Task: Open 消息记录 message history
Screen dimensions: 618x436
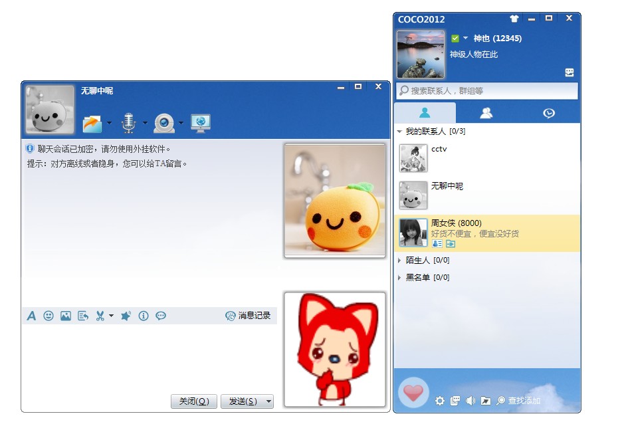Action: point(248,316)
